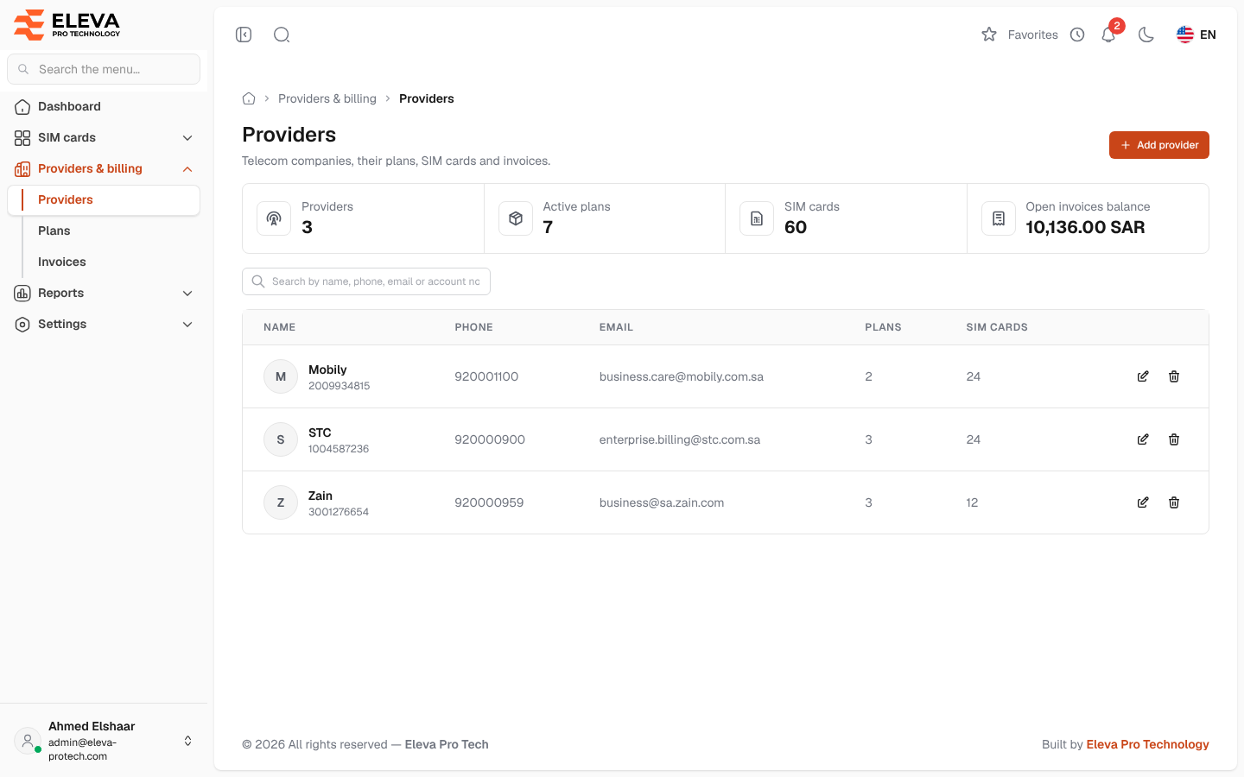Expand the Settings menu chevron
This screenshot has width=1244, height=777.
187,325
